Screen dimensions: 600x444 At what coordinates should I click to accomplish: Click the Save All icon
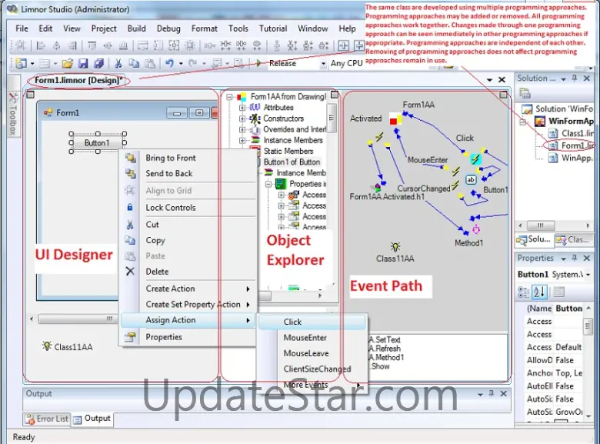click(x=98, y=64)
